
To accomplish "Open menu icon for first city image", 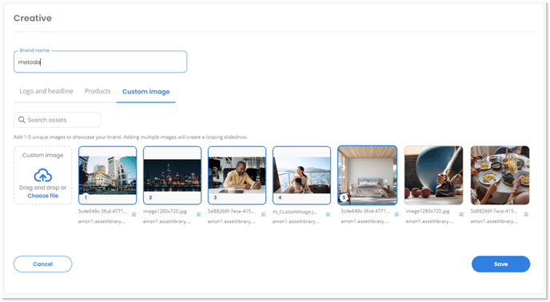I will pyautogui.click(x=134, y=214).
